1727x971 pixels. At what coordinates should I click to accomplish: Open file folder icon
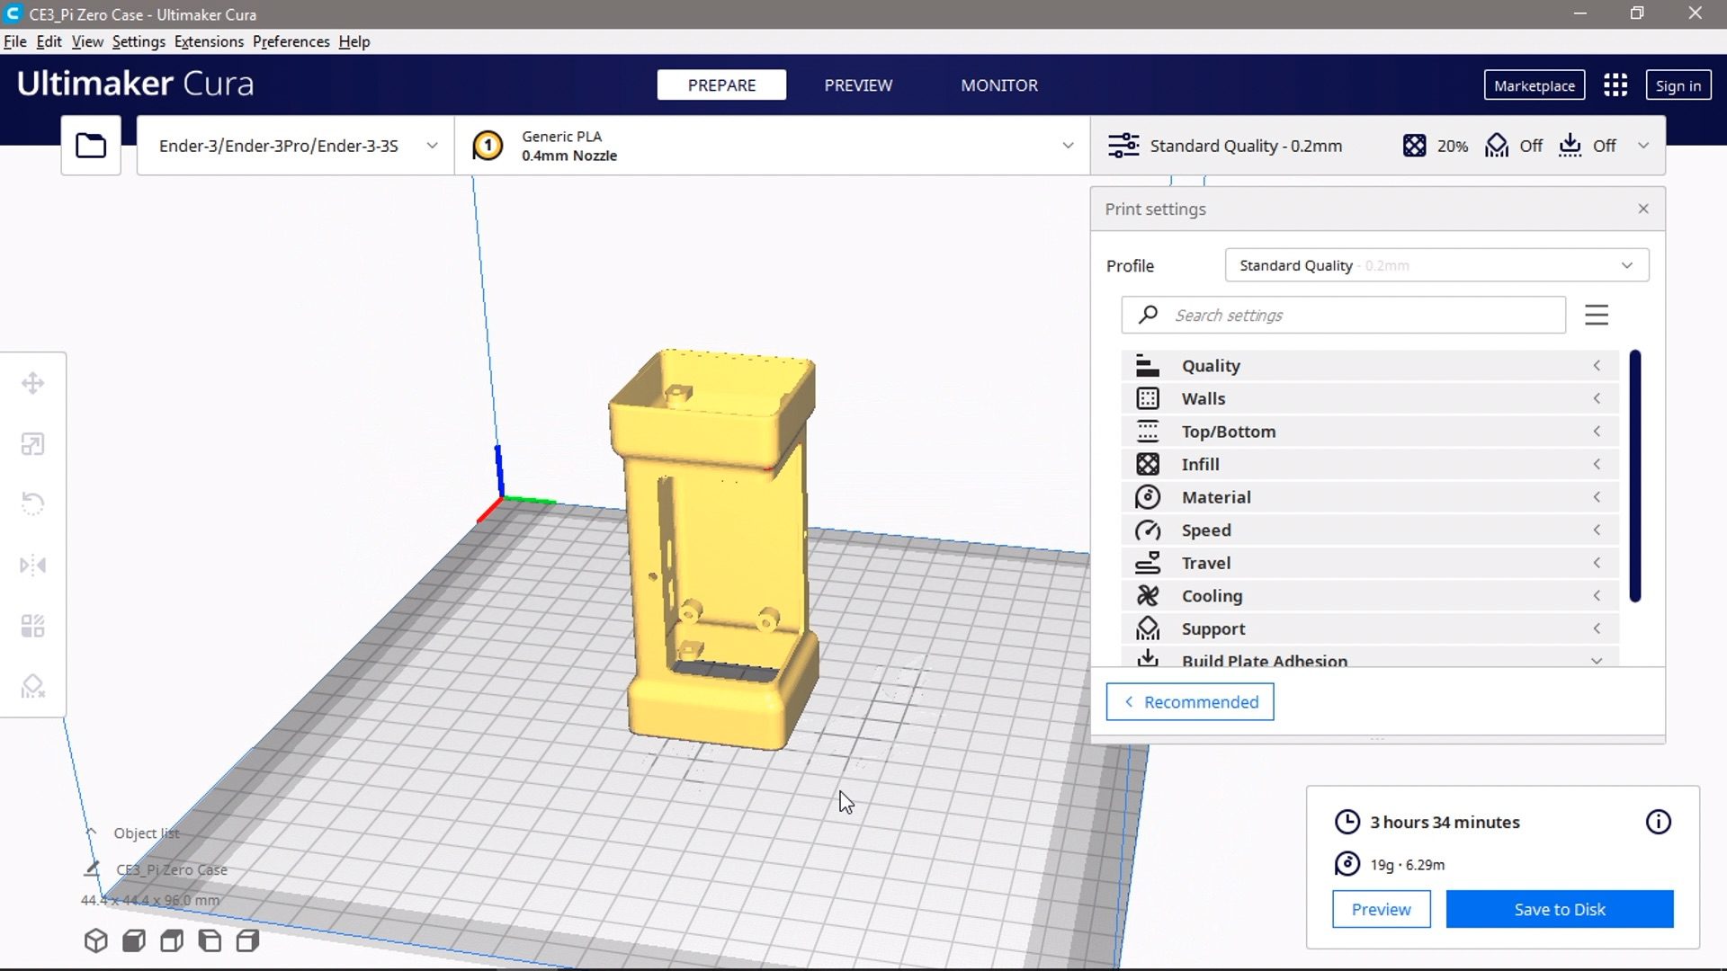tap(91, 145)
